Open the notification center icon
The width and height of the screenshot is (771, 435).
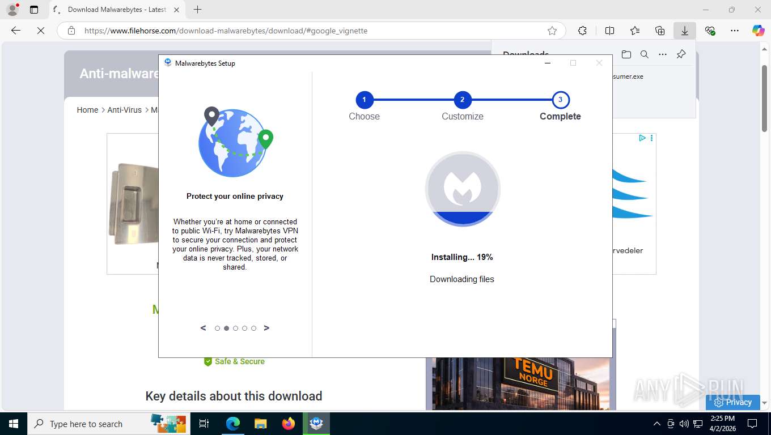tap(752, 424)
